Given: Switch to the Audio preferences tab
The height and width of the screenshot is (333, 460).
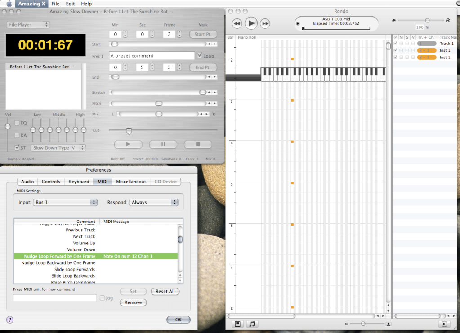Looking at the screenshot, I should pyautogui.click(x=27, y=182).
